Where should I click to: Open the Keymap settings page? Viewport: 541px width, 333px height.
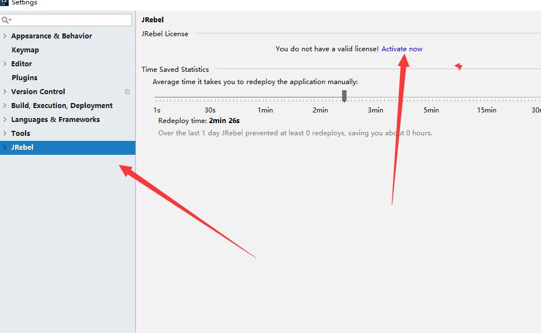[25, 50]
